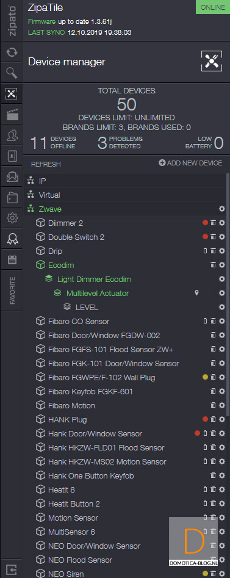Click the synchronize icon in sidebar
The width and height of the screenshot is (230, 578).
[x=12, y=52]
